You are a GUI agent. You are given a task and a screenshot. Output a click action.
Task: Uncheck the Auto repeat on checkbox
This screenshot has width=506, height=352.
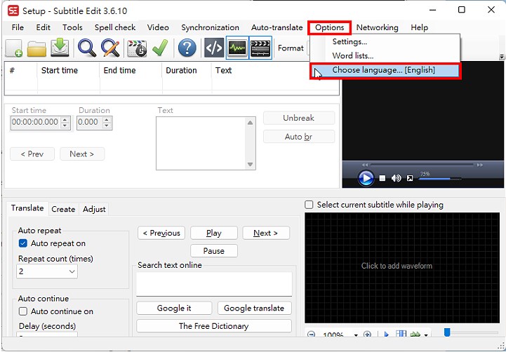(23, 243)
